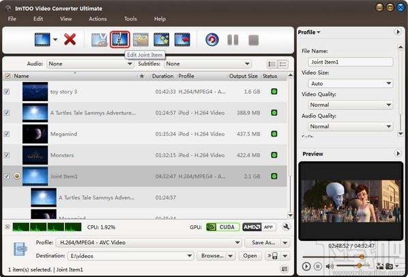Click the 3D conversion toolbar icon
This screenshot has height=277, width=408.
[x=141, y=40]
